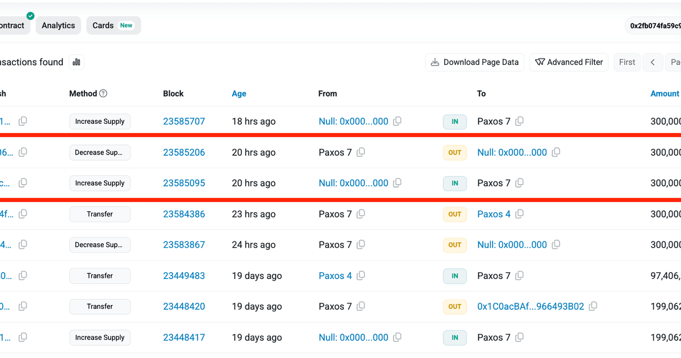681x358 pixels.
Task: Open Null to-address link in block 23585206 row
Action: coord(512,152)
